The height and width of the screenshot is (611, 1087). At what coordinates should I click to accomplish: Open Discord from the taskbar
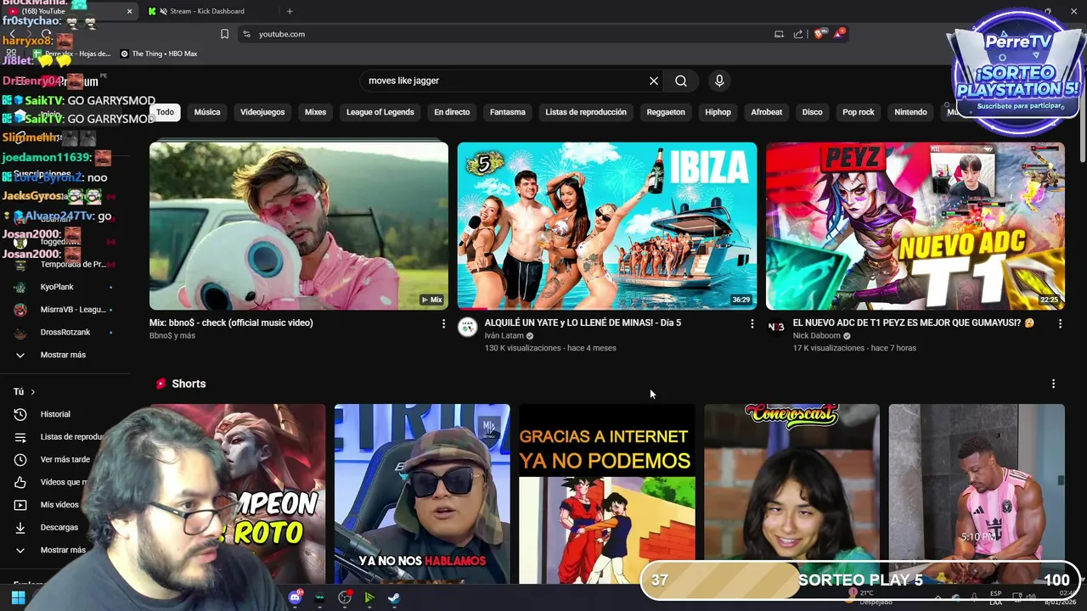pos(295,597)
